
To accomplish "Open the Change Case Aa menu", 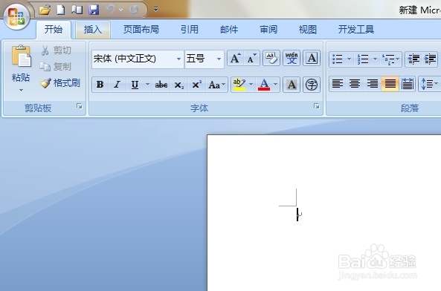I will click(216, 85).
